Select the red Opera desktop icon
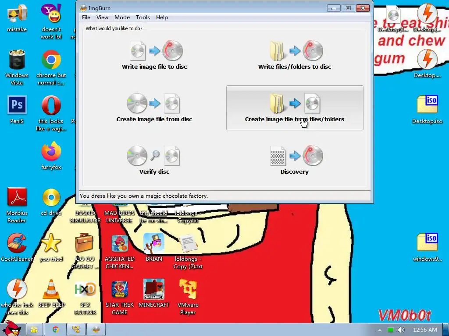 pos(51,113)
